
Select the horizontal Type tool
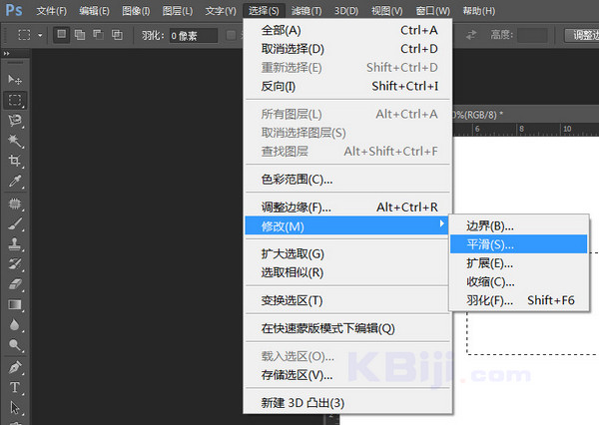pyautogui.click(x=15, y=387)
